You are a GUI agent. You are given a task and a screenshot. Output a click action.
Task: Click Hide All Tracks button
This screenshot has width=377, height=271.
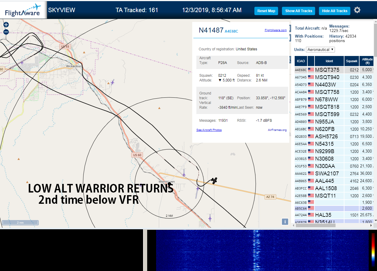[x=335, y=11]
